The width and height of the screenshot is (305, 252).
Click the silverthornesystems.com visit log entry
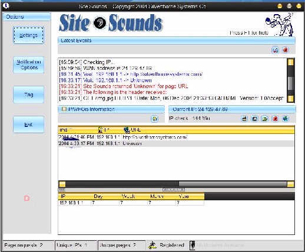coord(131,74)
